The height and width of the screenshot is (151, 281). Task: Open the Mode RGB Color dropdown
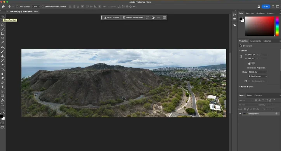pos(258,72)
